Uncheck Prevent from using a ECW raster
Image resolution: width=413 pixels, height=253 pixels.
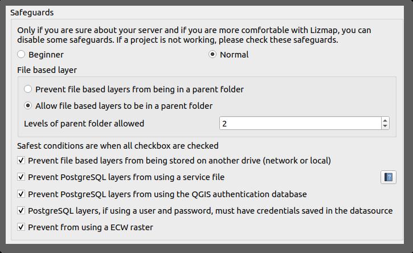point(22,227)
